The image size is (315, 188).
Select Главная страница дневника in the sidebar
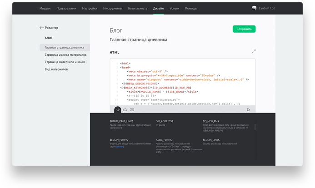click(65, 48)
